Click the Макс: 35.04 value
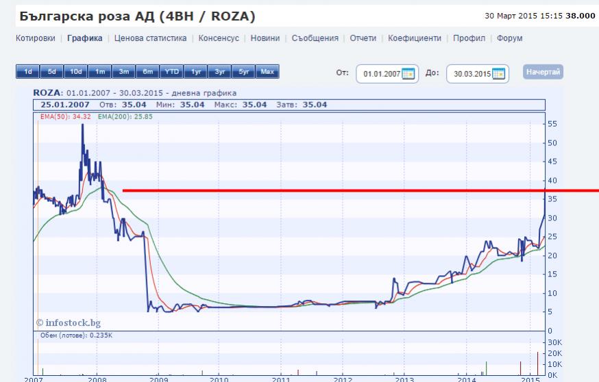The width and height of the screenshot is (599, 382). coord(241,105)
